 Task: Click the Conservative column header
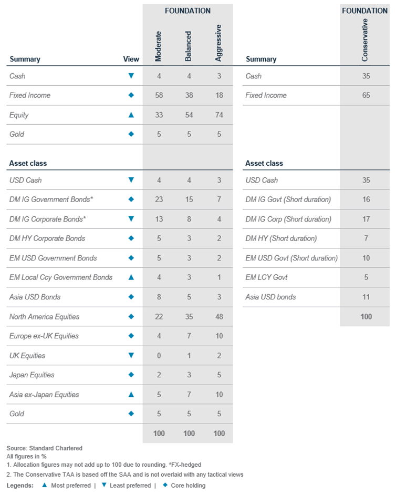click(364, 40)
